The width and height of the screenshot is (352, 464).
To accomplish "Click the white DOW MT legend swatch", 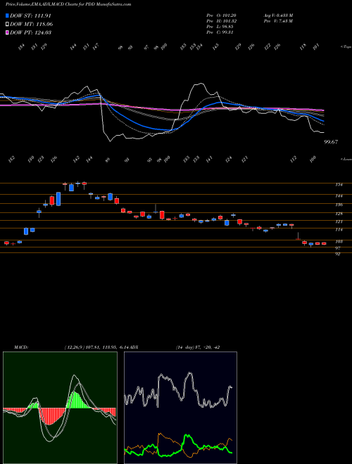I will coord(7,25).
